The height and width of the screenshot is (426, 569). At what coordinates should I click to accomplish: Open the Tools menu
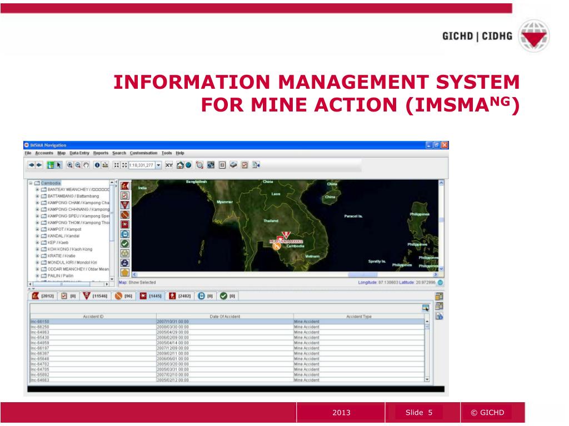[x=167, y=153]
